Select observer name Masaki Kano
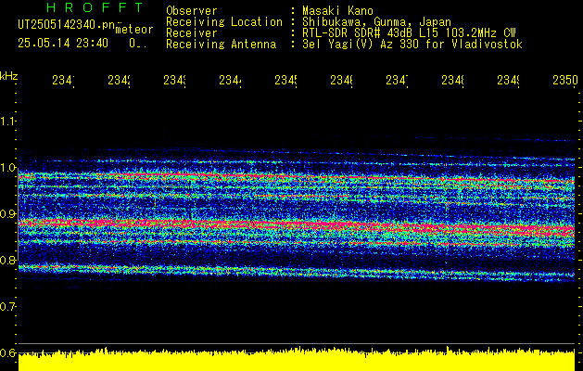Image resolution: width=583 pixels, height=371 pixels. coord(337,10)
